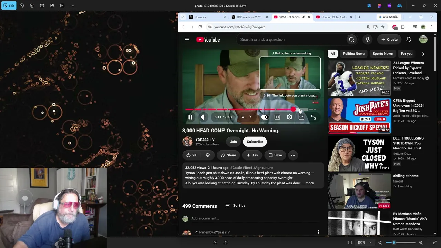Click the Ask Gemini button
Viewport: 441px width, 248px height.
388,17
